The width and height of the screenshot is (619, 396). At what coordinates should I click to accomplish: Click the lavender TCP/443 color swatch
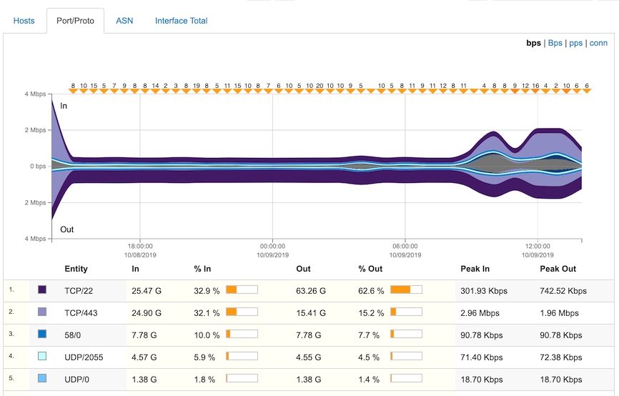[x=42, y=312]
